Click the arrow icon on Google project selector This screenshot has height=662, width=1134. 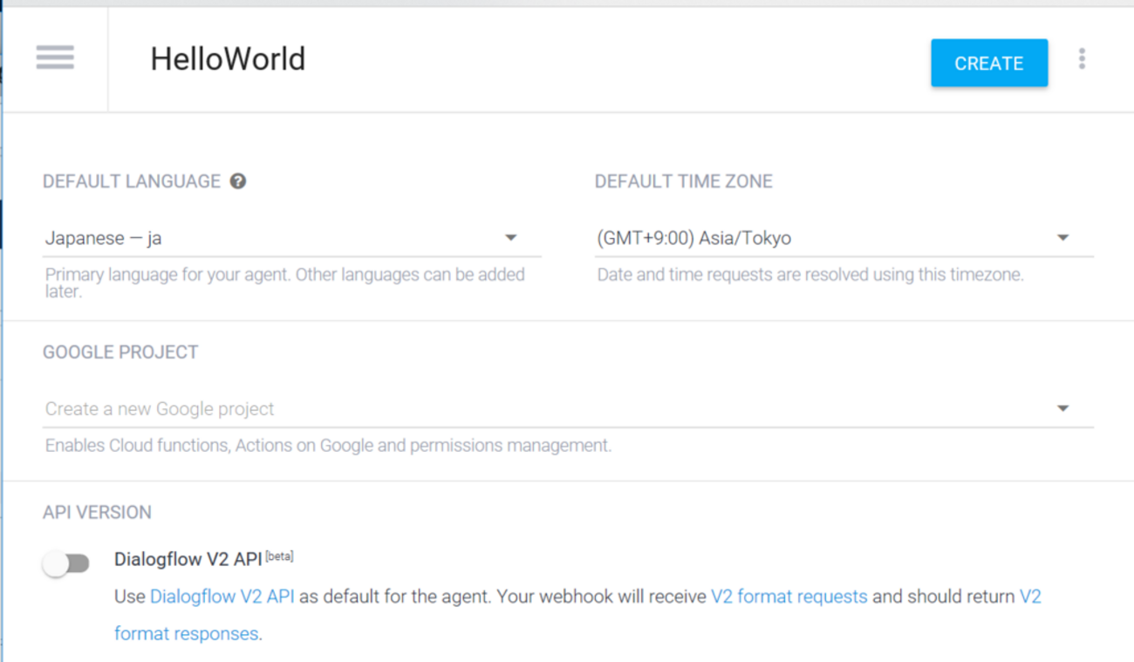tap(1062, 408)
